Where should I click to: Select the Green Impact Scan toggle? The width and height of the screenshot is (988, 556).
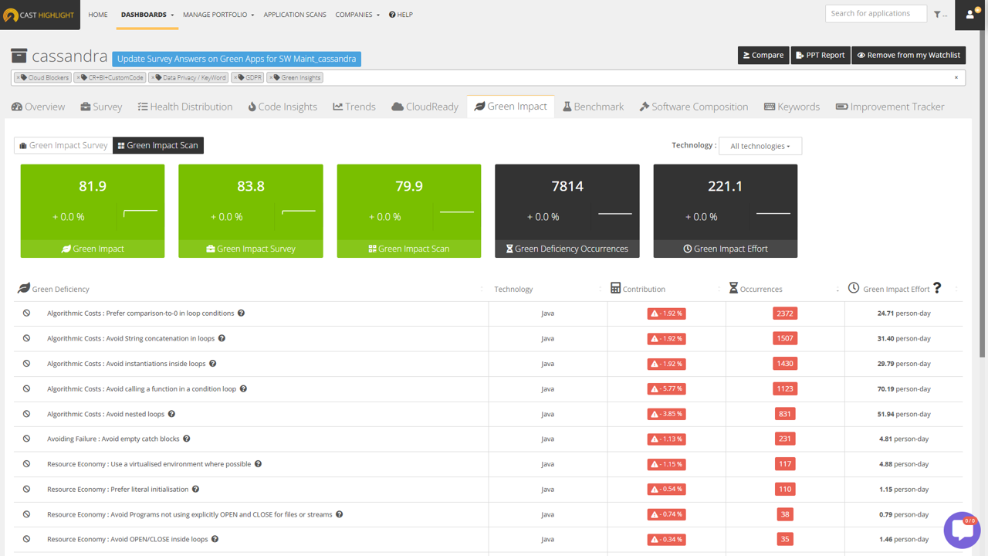[158, 145]
